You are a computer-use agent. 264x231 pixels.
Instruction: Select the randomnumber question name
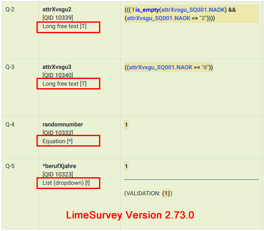click(x=63, y=124)
